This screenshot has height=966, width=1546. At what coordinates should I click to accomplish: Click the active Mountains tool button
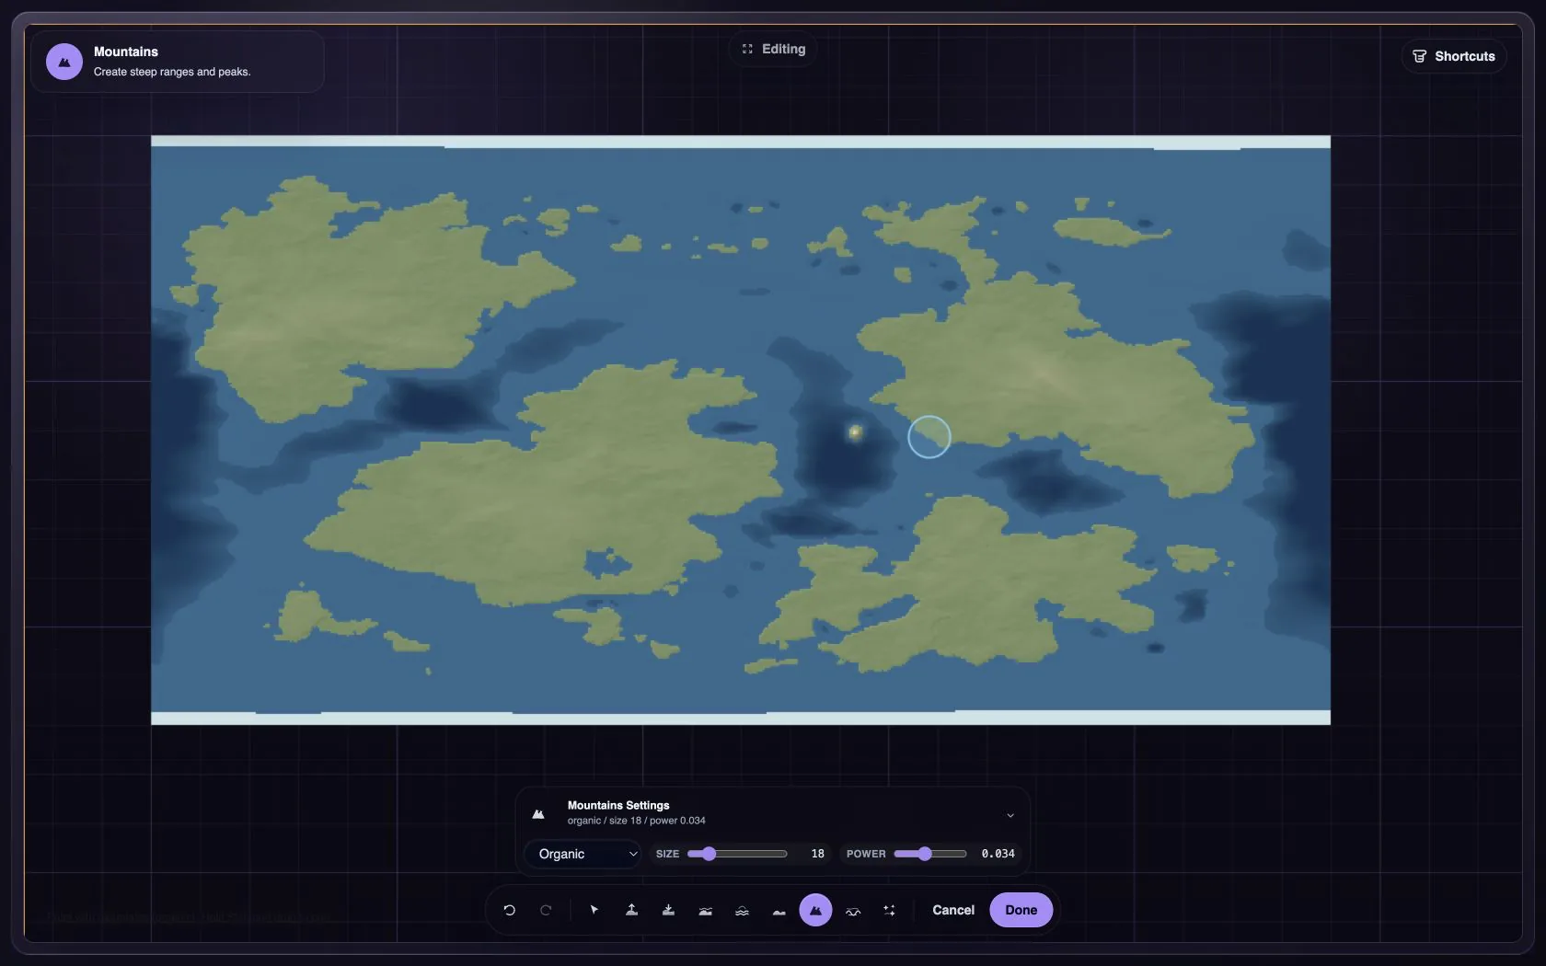tap(815, 910)
